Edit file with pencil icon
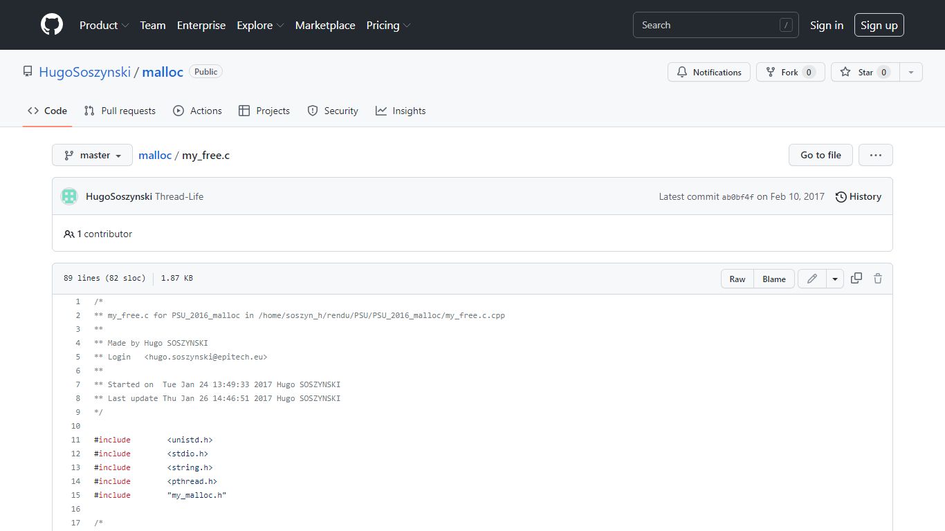The width and height of the screenshot is (945, 531). (x=812, y=279)
